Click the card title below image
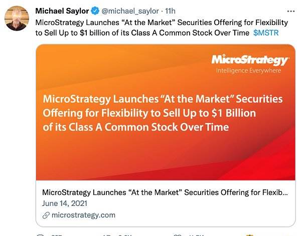Screen dimensions: 301x236 pos(165,192)
